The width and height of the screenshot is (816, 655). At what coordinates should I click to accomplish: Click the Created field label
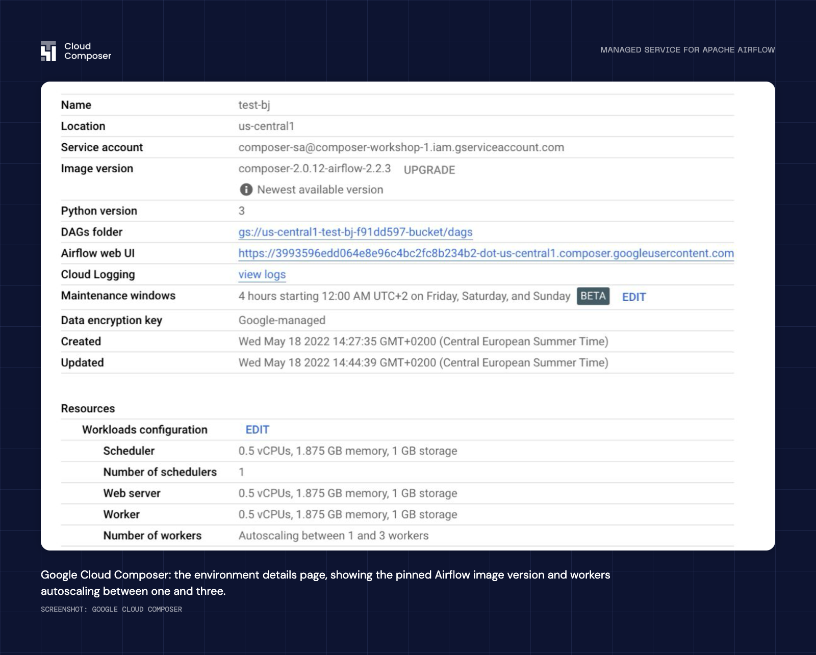point(81,342)
